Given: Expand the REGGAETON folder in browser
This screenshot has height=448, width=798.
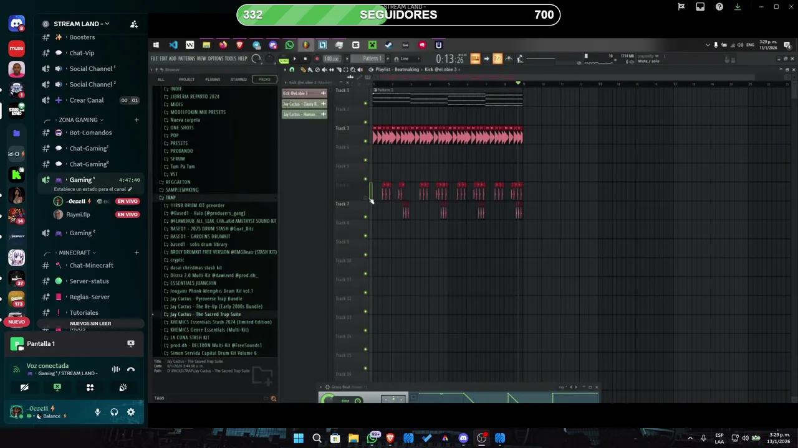Looking at the screenshot, I should point(178,182).
